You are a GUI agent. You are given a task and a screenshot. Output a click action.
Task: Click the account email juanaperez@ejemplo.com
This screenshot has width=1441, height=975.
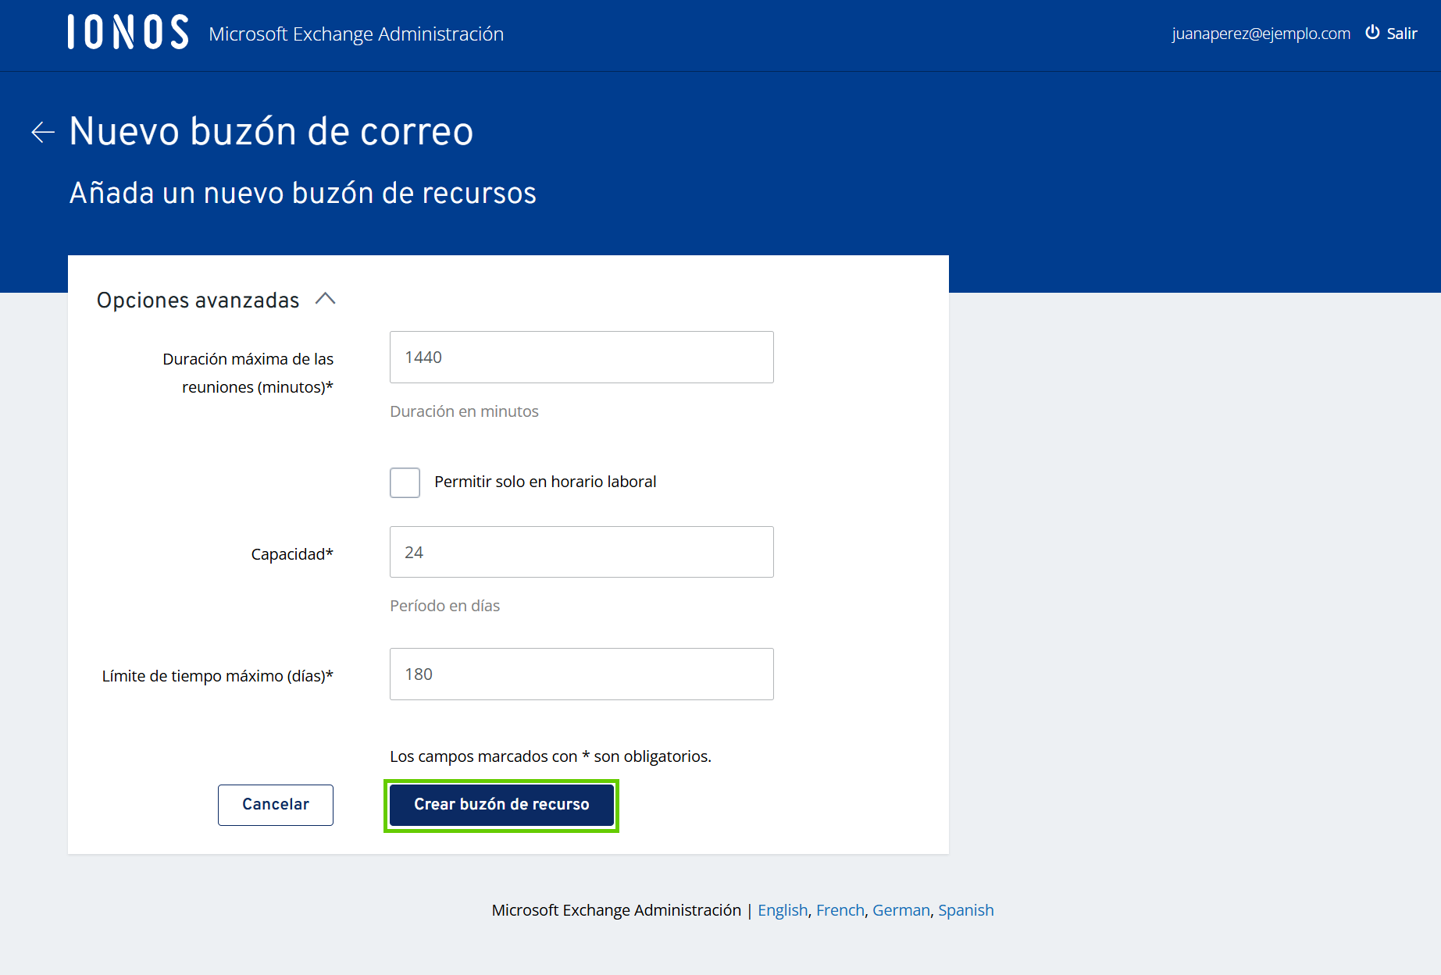coord(1260,33)
